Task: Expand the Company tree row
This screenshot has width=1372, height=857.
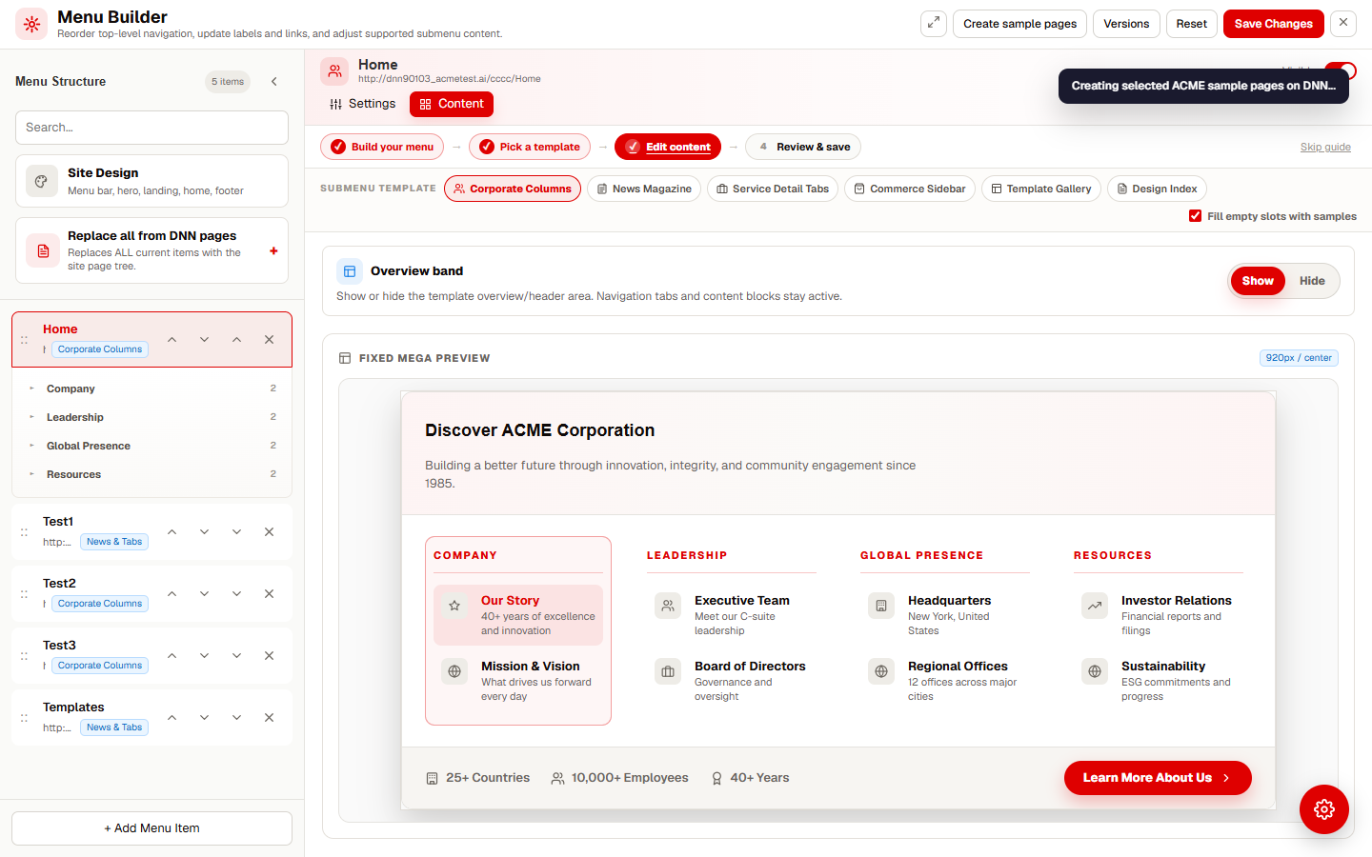Action: (x=31, y=389)
